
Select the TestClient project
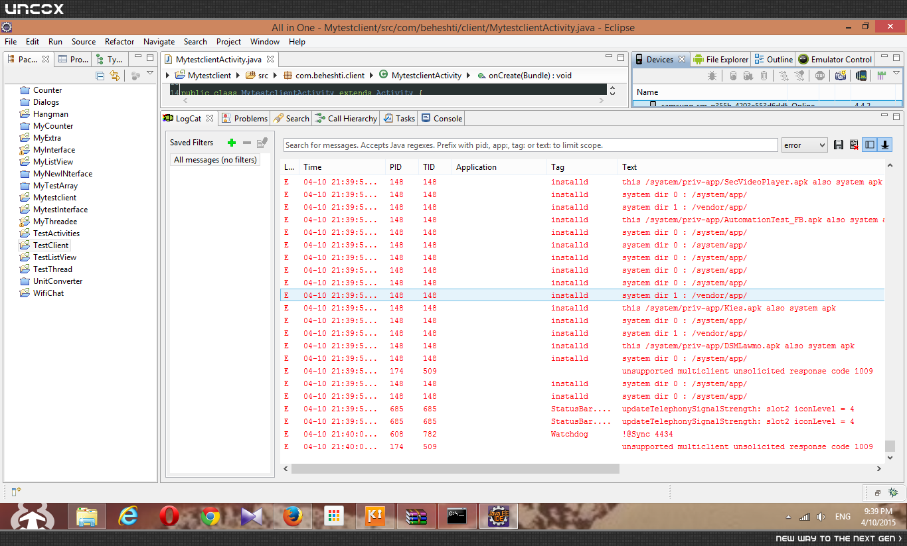click(x=50, y=245)
